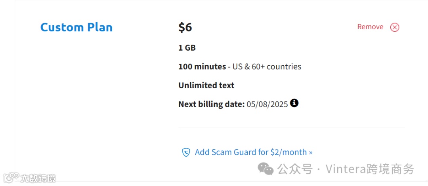Click the 大数跨境 logo icon
This screenshot has height=186, width=428.
point(11,178)
